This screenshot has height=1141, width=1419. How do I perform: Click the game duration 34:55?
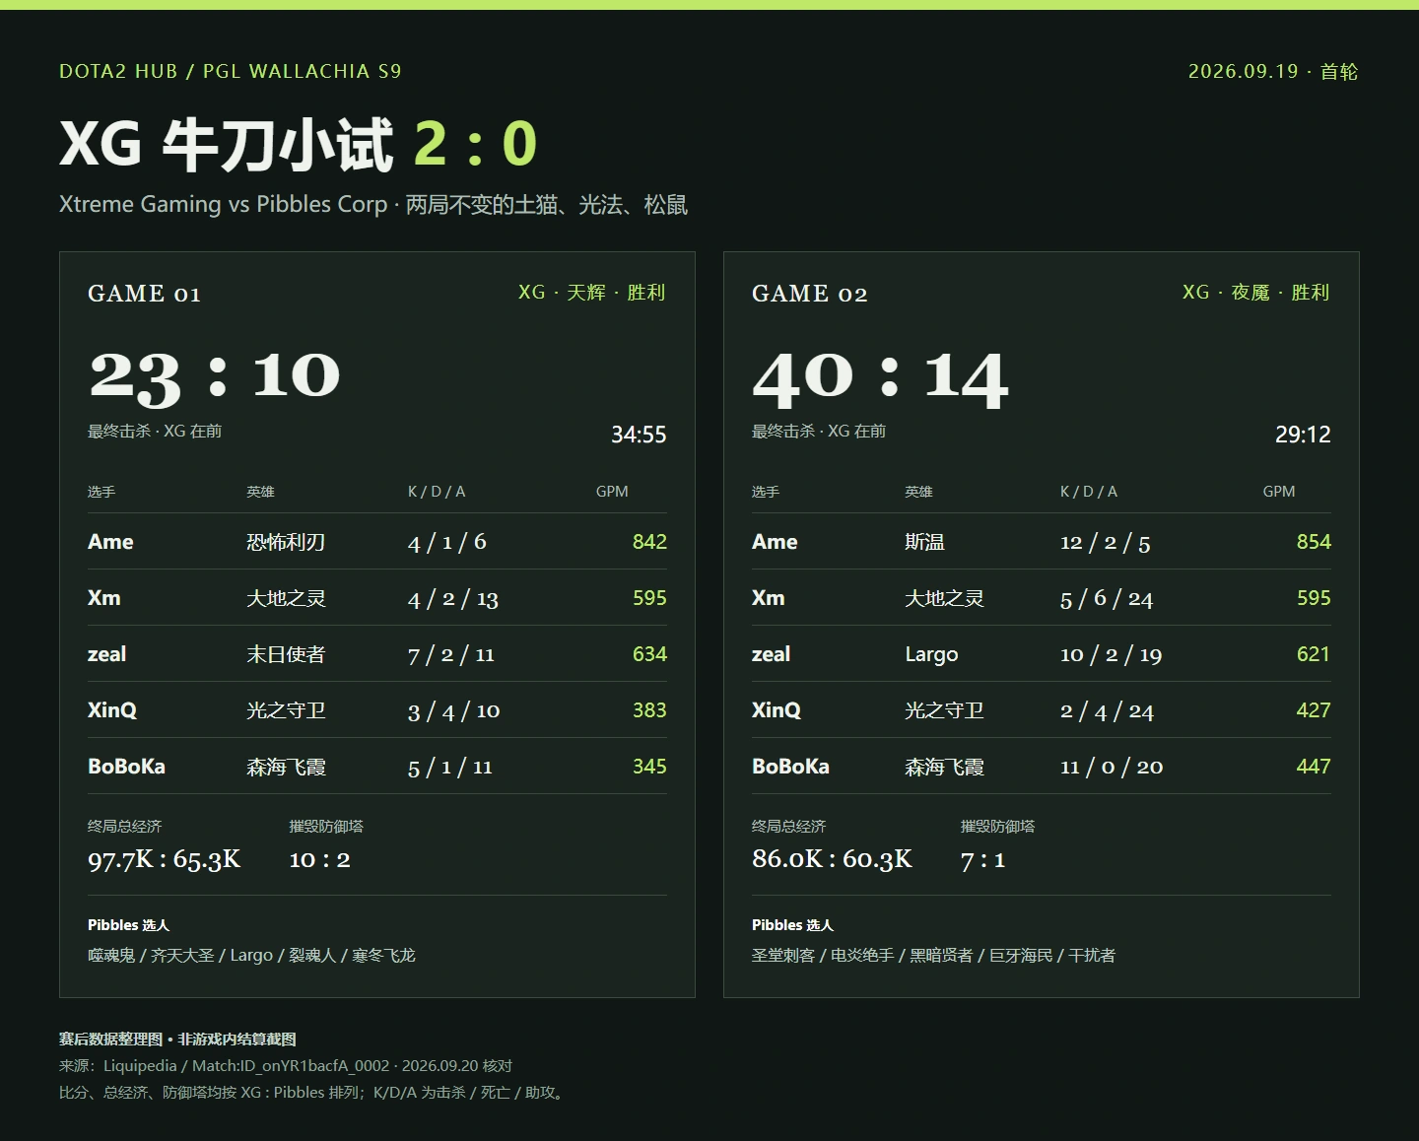(639, 435)
